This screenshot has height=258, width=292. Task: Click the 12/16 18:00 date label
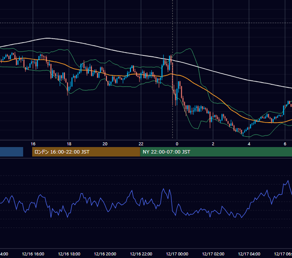[69, 254]
